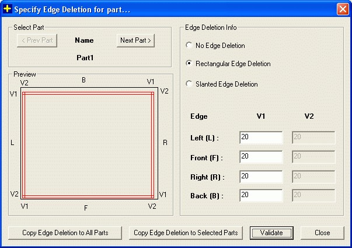Click the dialog title bar text
This screenshot has width=352, height=248.
[x=72, y=10]
